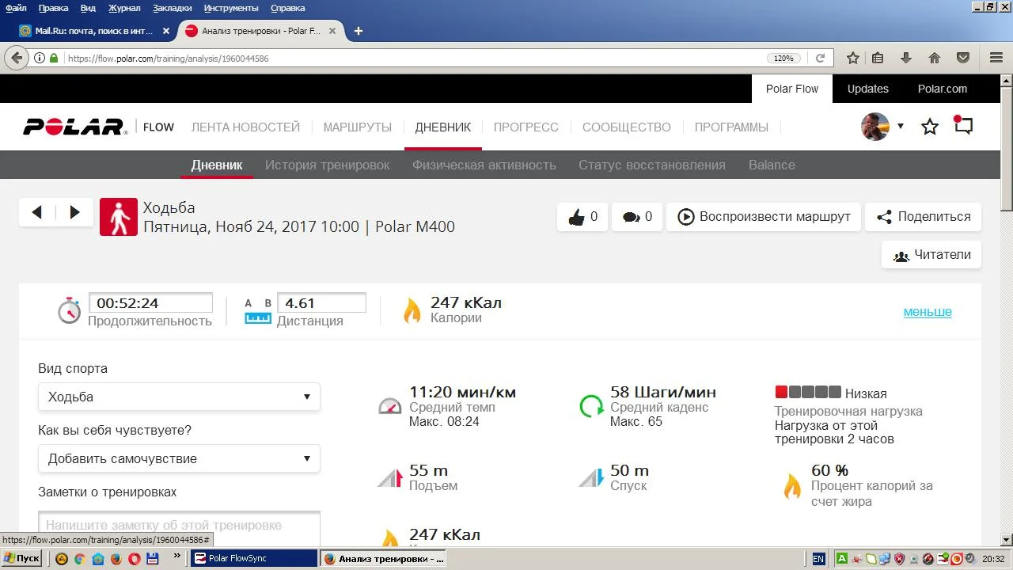The image size is (1013, 570).
Task: Click the duration stopwatch icon
Action: click(70, 310)
